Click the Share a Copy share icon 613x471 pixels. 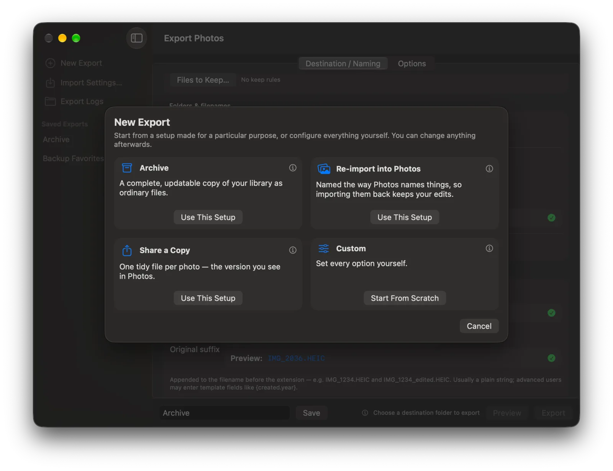(127, 250)
